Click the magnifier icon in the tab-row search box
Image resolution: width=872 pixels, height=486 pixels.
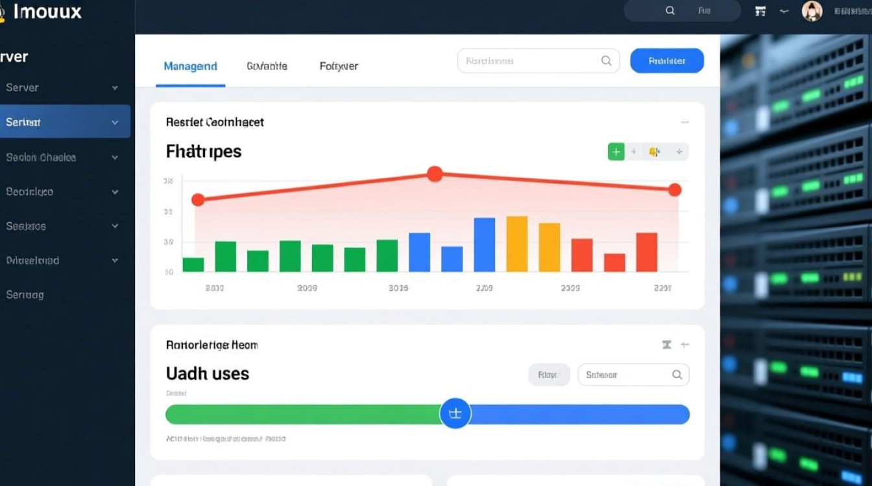tap(606, 61)
